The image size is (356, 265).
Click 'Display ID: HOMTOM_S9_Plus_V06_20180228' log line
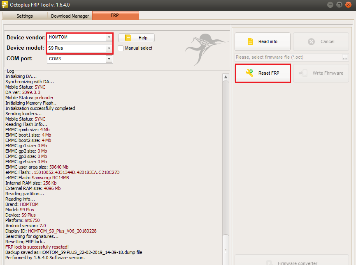click(51, 231)
